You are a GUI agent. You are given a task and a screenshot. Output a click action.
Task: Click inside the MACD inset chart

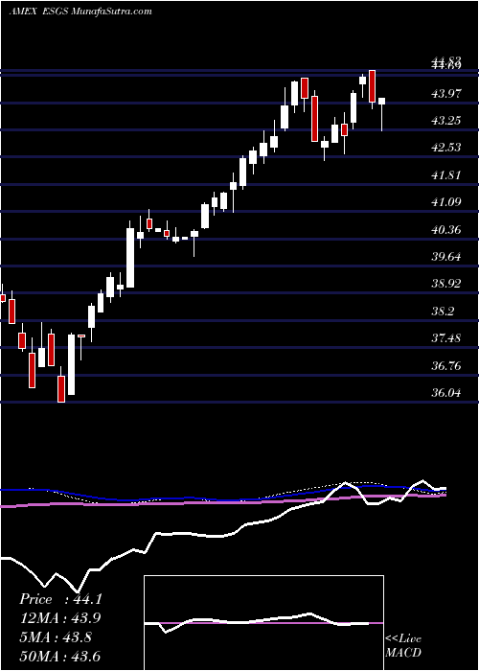[263, 623]
